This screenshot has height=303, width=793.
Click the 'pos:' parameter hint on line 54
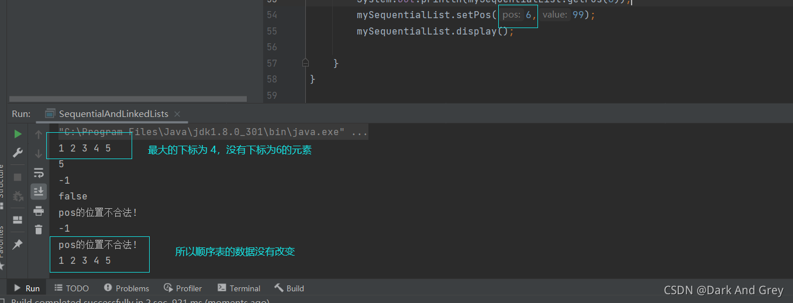point(511,15)
